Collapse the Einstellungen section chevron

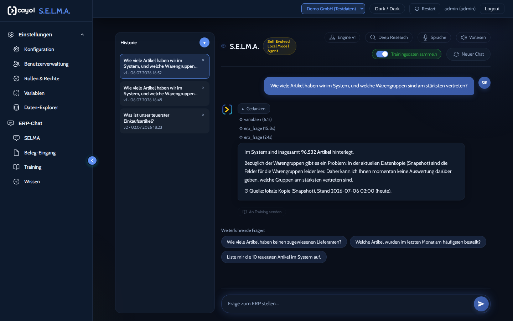point(82,35)
